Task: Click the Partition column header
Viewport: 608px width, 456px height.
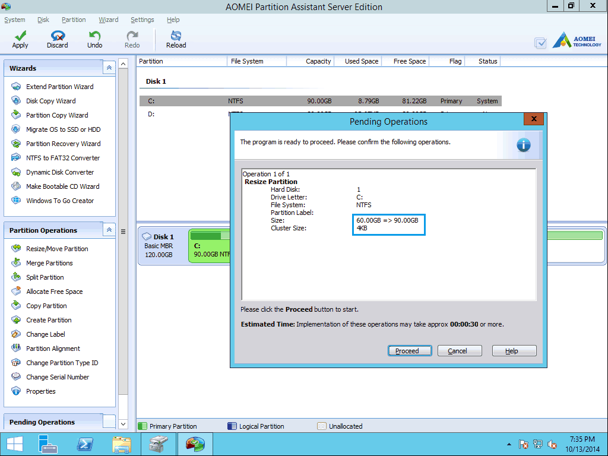Action: pyautogui.click(x=182, y=61)
